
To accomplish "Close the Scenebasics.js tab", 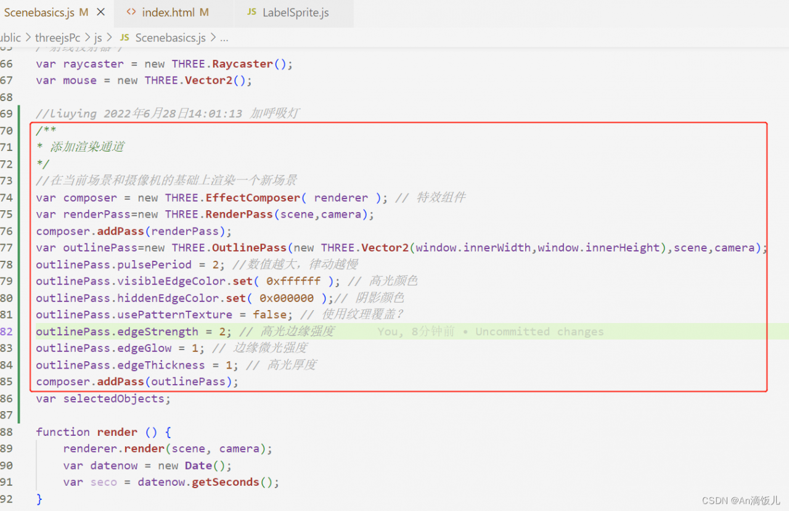I will click(101, 12).
